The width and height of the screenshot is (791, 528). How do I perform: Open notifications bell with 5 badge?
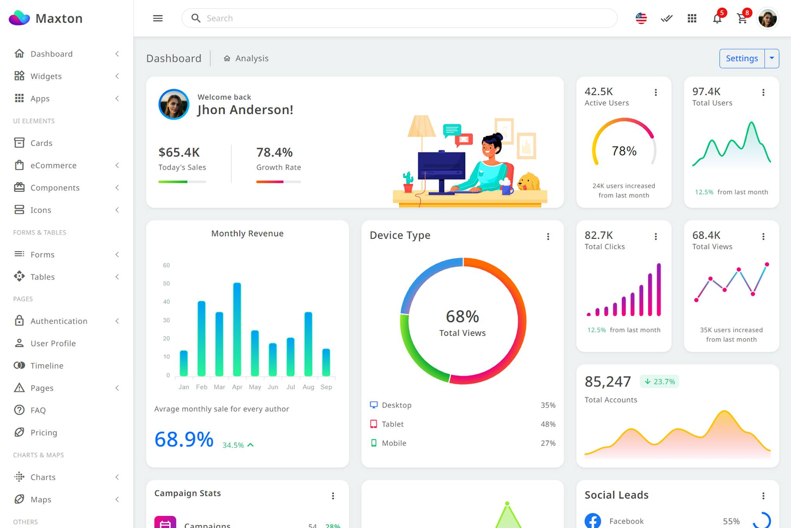point(717,18)
